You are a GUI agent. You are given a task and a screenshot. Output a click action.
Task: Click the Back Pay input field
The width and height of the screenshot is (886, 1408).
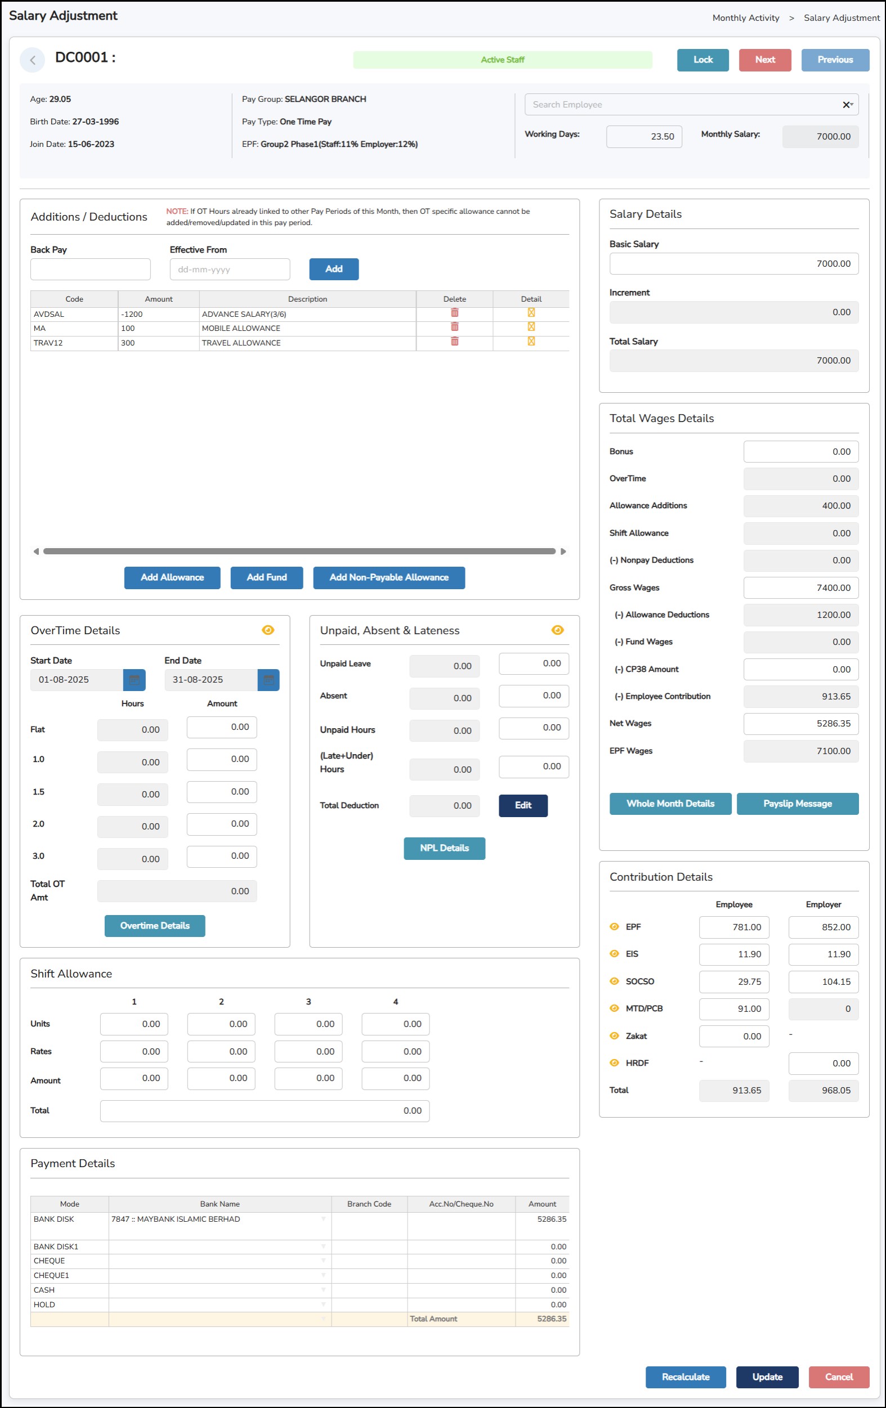pyautogui.click(x=91, y=270)
